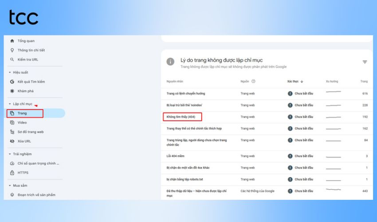Viewport: 377px width, 222px height.
Task: Open Đoạn trích về sản phẩm report
Action: tap(36, 195)
